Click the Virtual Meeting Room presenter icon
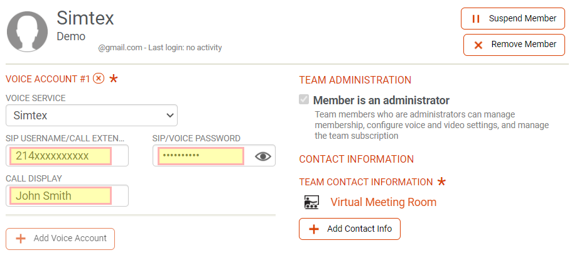This screenshot has width=572, height=255. coord(311,202)
